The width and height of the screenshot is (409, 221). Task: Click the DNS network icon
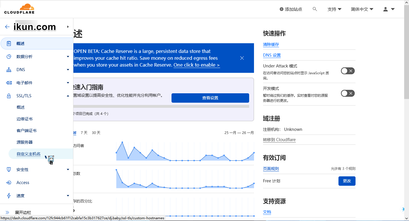coord(9,70)
